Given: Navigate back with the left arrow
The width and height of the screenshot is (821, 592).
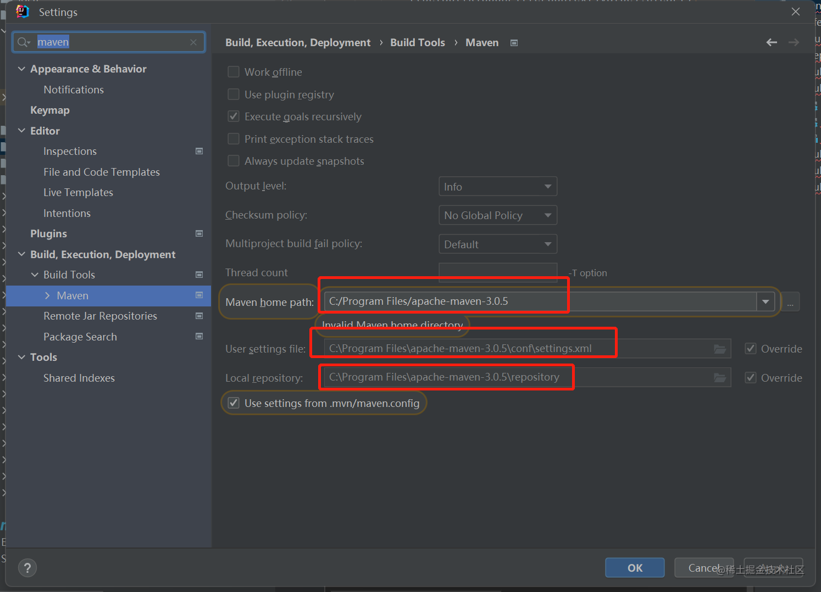Looking at the screenshot, I should coord(772,42).
